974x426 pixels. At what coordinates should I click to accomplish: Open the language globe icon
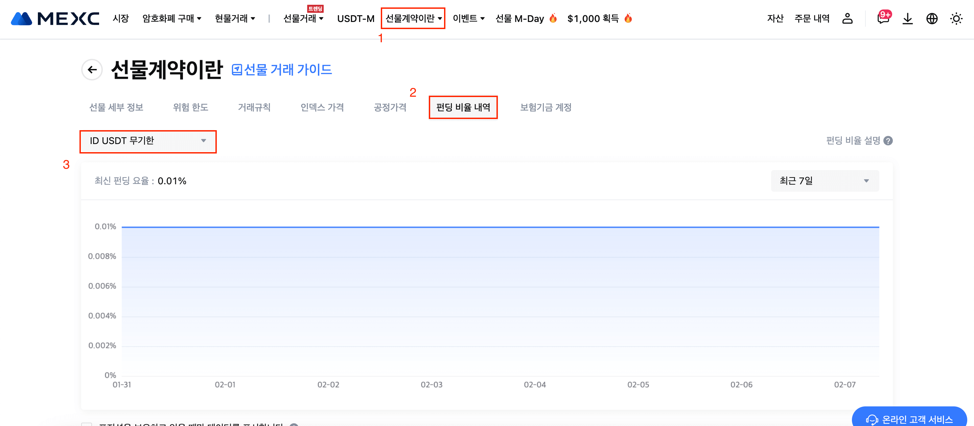pos(932,18)
